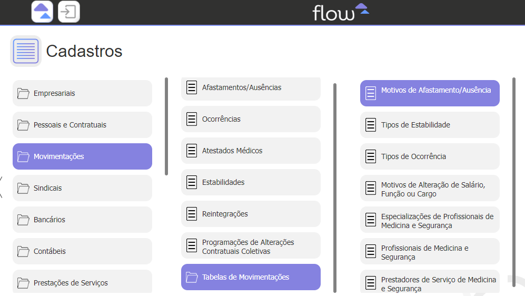Viewport: 525px width, 296px height.
Task: Click the first column's vertical scrollbar
Action: (166, 126)
